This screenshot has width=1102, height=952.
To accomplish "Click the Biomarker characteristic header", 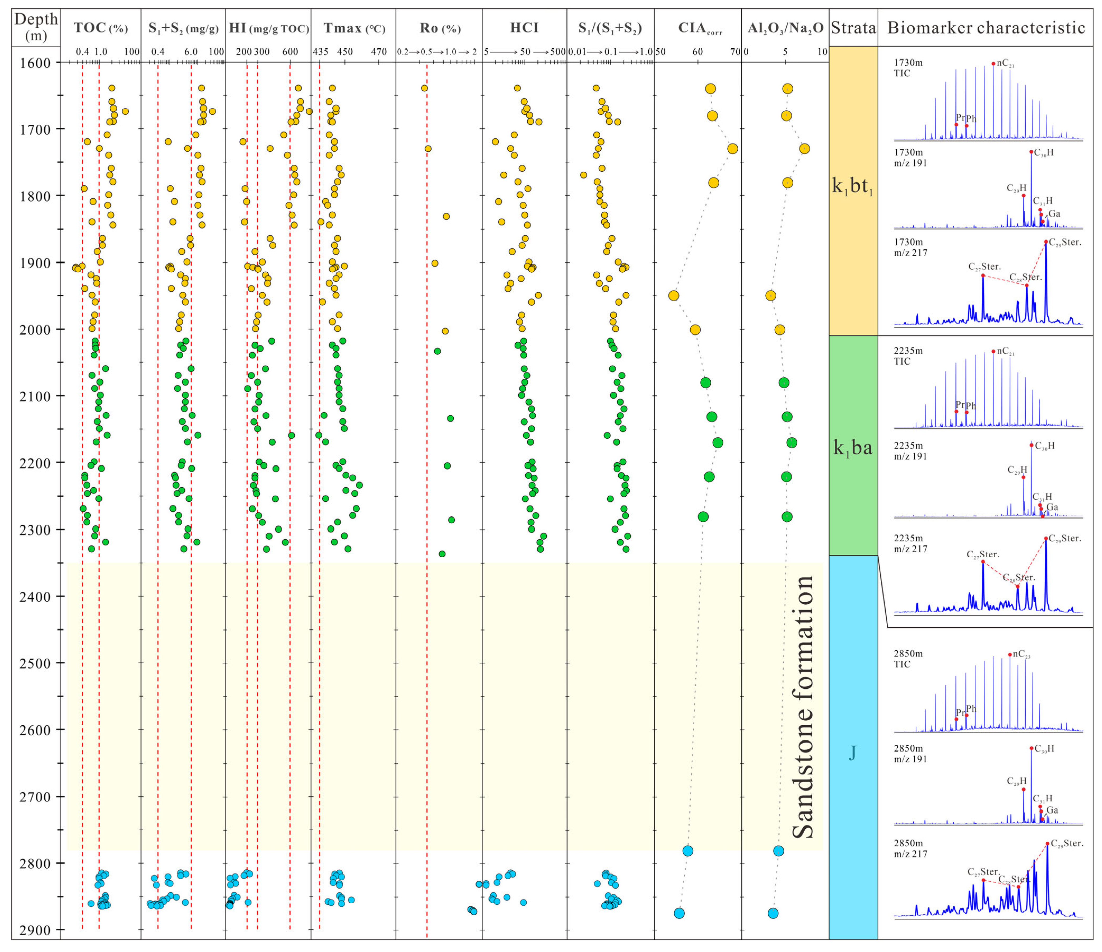I will pyautogui.click(x=986, y=28).
